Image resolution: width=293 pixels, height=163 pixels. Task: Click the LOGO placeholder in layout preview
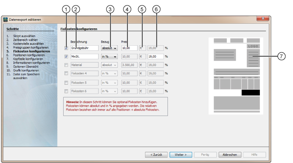coord(253,46)
